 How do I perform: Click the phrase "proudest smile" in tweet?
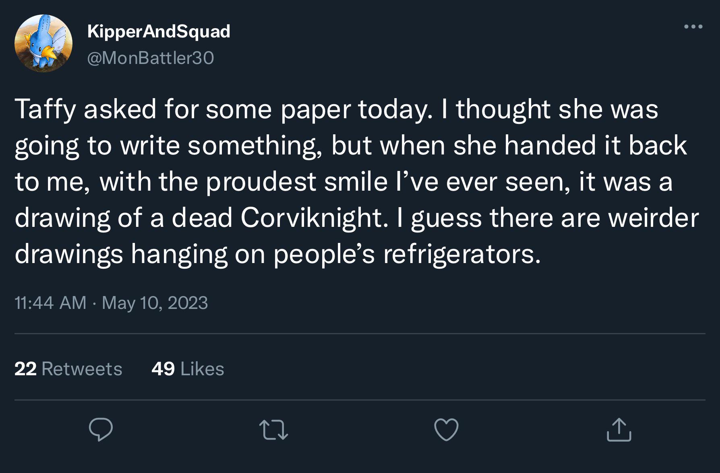pyautogui.click(x=297, y=182)
